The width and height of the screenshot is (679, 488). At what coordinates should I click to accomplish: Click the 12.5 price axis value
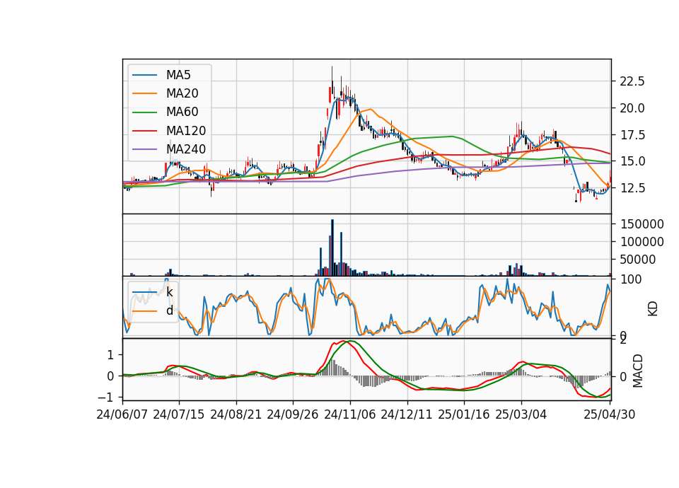click(632, 188)
